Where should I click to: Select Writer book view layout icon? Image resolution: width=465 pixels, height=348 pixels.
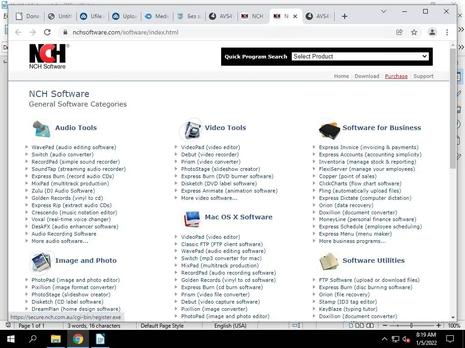point(370,325)
